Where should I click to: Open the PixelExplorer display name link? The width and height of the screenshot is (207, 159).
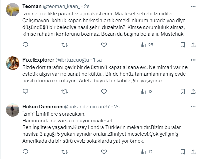pos(38,60)
